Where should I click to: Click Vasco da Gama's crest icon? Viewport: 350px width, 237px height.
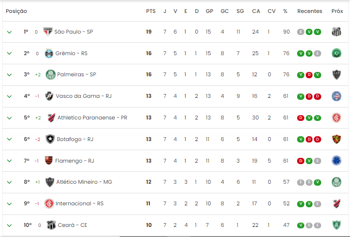[x=49, y=96]
